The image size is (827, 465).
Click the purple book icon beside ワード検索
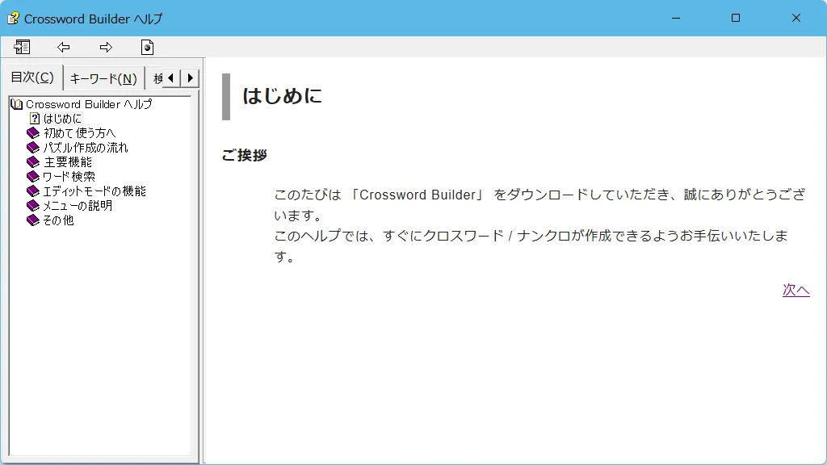tap(33, 177)
